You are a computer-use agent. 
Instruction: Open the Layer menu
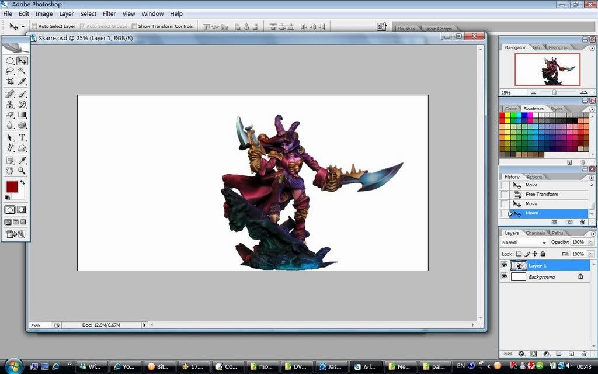(67, 13)
